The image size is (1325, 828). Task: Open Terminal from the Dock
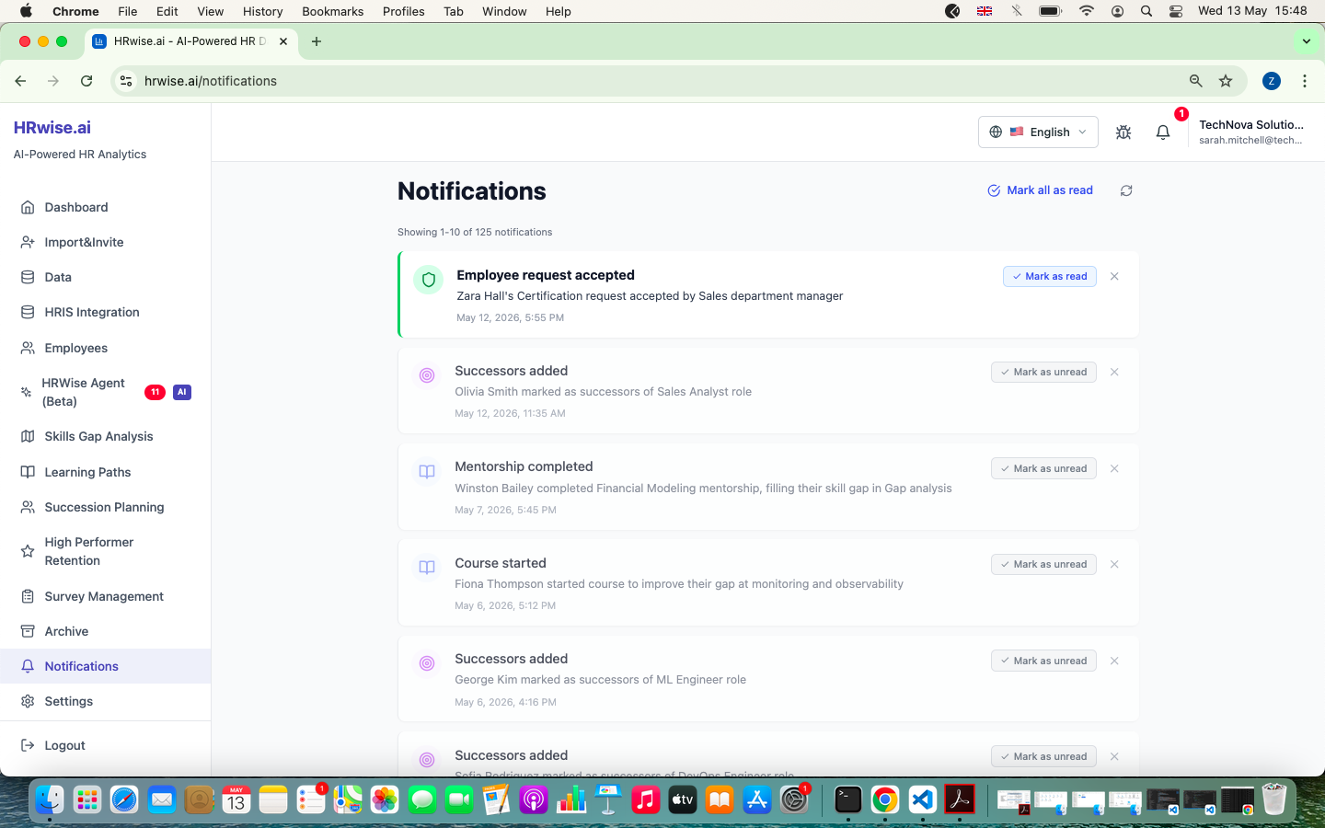coord(847,799)
